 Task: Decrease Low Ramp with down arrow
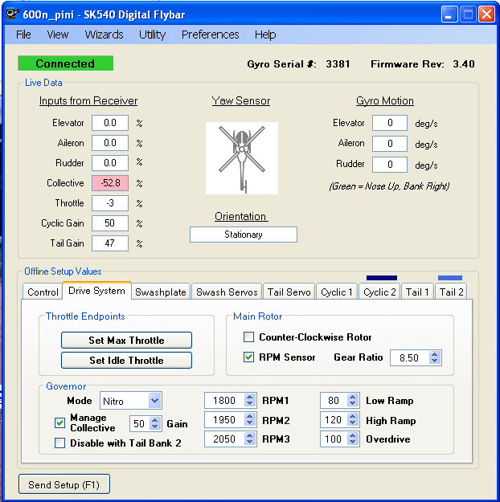coord(353,404)
